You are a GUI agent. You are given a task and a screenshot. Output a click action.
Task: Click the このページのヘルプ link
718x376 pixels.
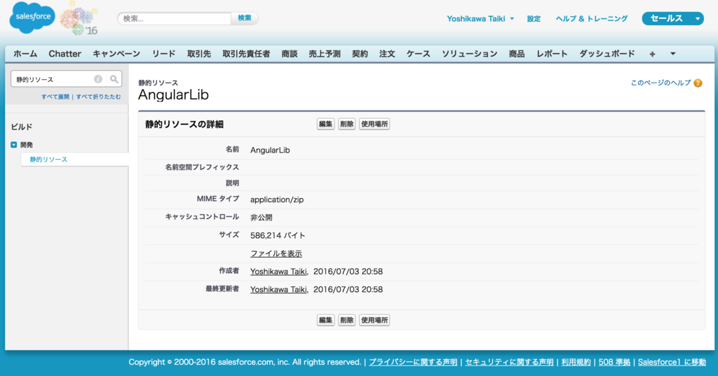pos(661,83)
